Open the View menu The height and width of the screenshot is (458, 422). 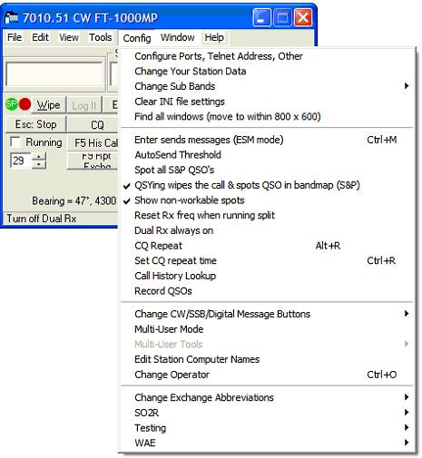(x=69, y=37)
